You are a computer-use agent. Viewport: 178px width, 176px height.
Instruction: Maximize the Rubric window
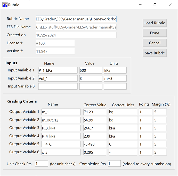155,5
